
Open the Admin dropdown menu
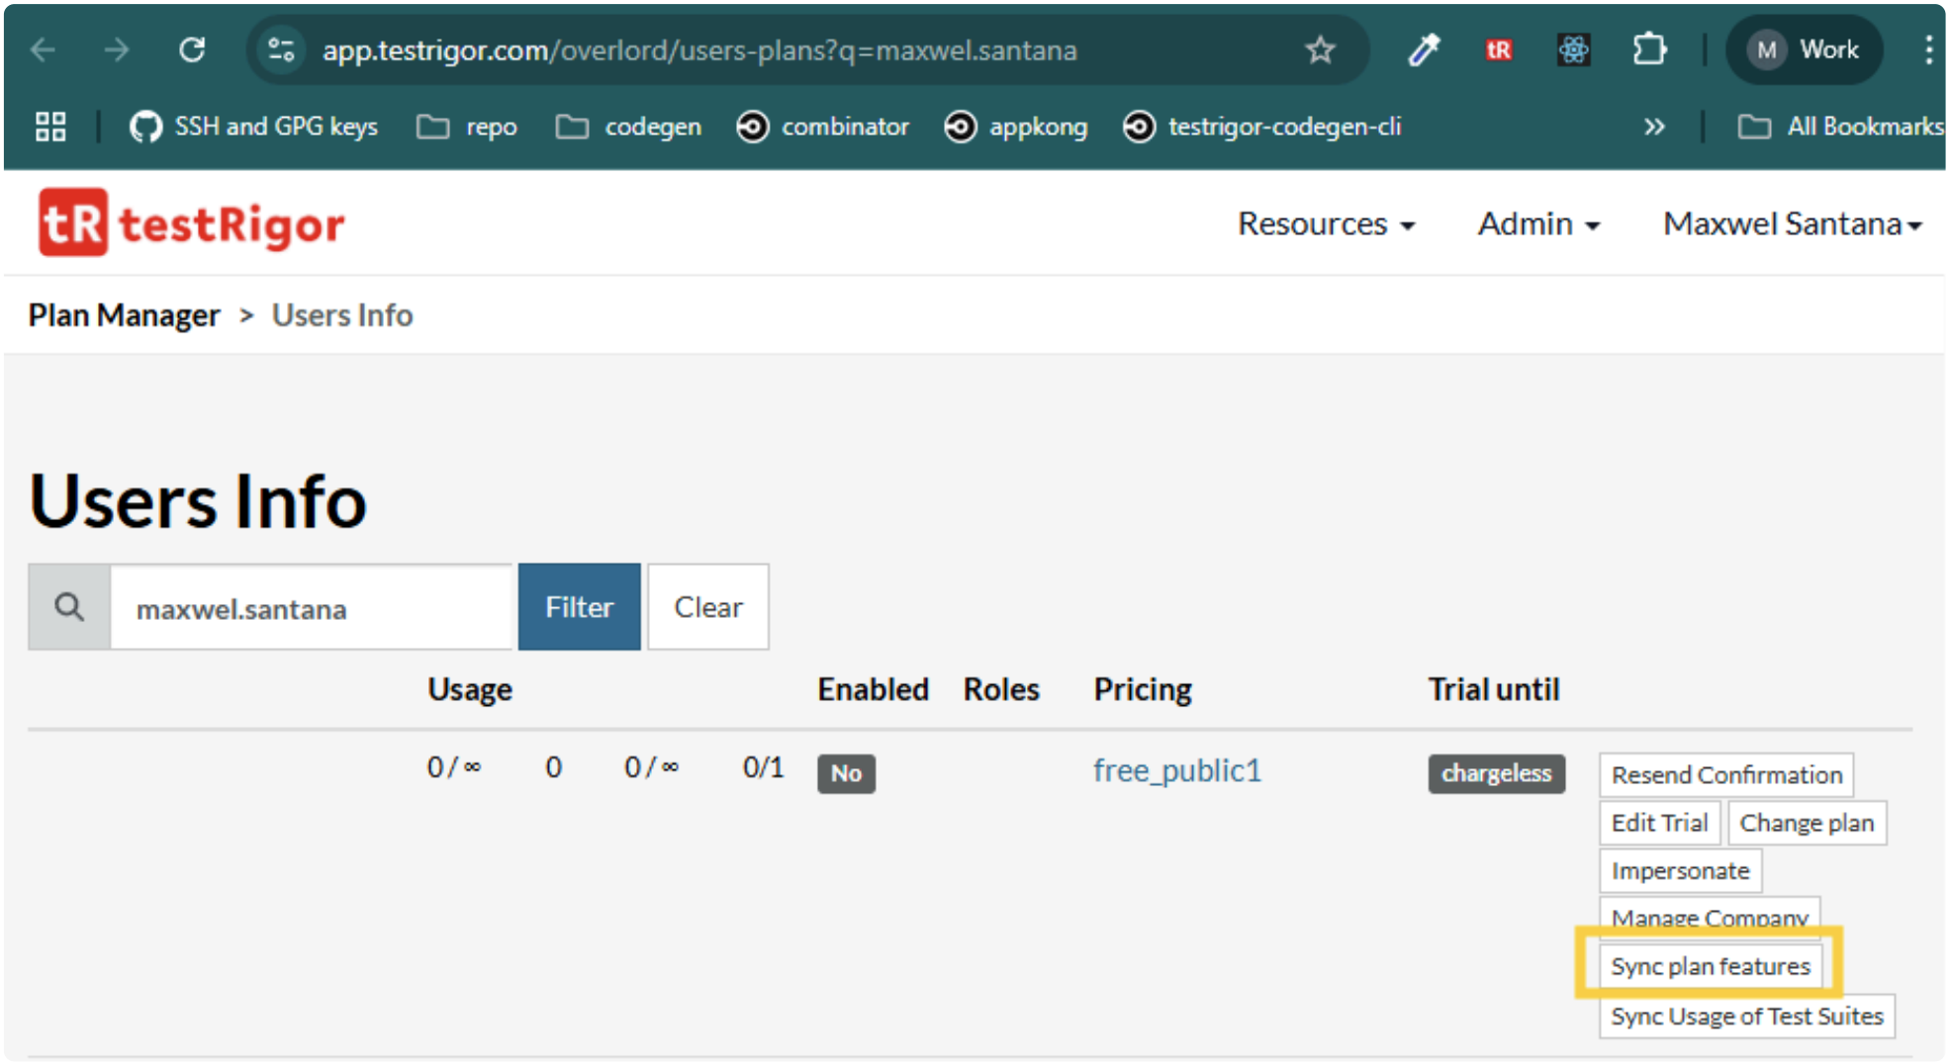(x=1538, y=224)
